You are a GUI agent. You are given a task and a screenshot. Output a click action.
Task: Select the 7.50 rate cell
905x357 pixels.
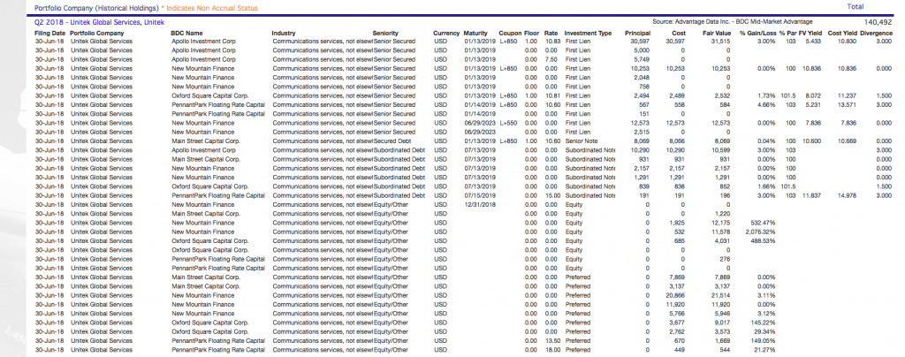click(x=553, y=59)
